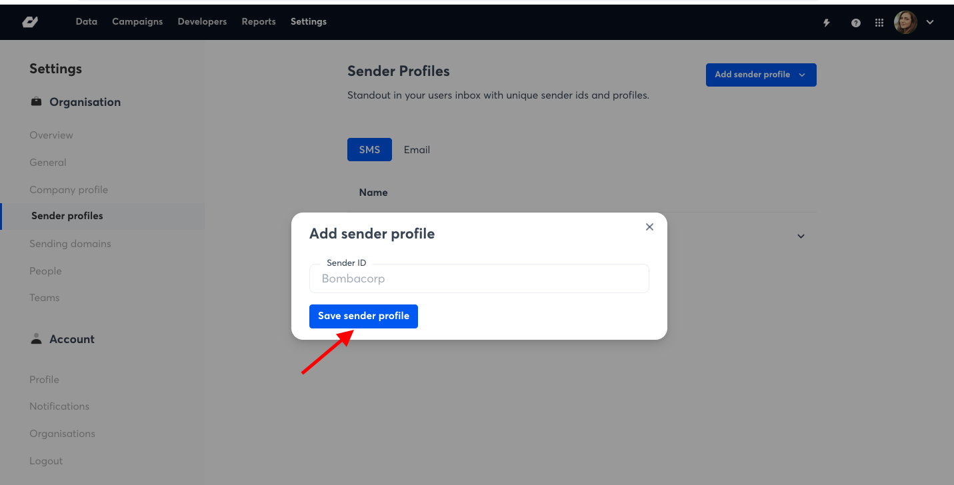954x485 pixels.
Task: Close the Add sender profile dialog
Action: [649, 227]
